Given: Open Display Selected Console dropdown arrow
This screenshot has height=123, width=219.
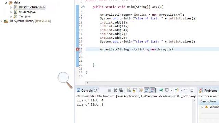Looking at the screenshot, I should pyautogui.click(x=171, y=90).
